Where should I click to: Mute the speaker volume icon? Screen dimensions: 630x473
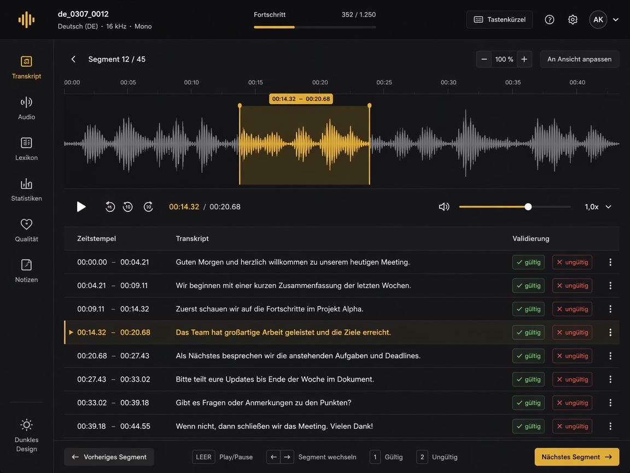(x=444, y=207)
